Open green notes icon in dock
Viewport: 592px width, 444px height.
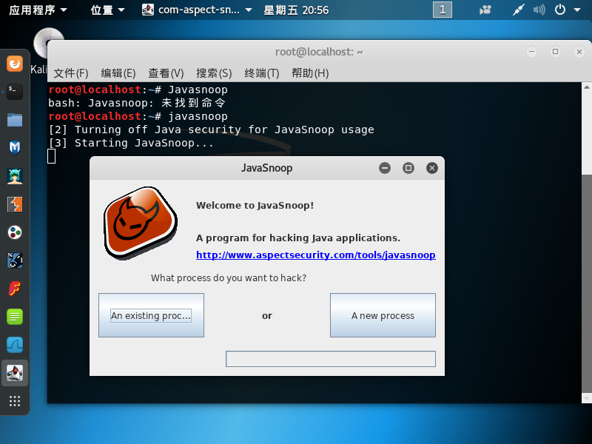click(15, 317)
